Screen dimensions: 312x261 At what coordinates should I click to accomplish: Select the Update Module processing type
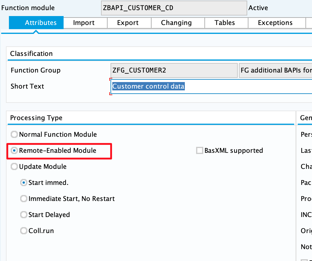coord(14,167)
